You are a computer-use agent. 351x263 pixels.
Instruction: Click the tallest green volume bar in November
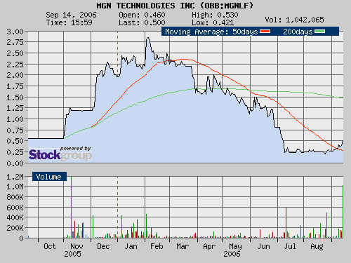71,208
